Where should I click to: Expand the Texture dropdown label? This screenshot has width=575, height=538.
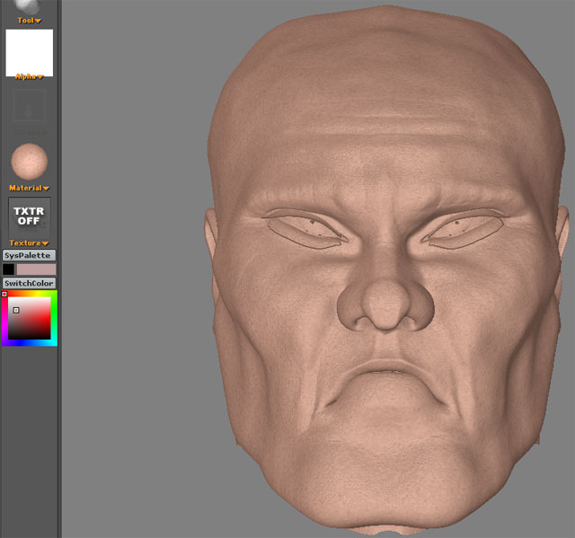(x=30, y=243)
